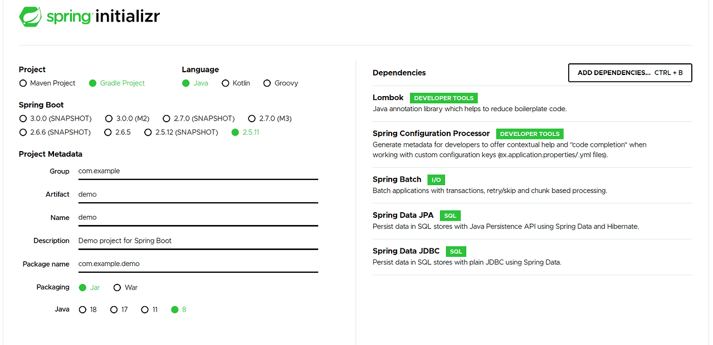The image size is (713, 345).
Task: Click the Package name field
Action: tap(198, 264)
